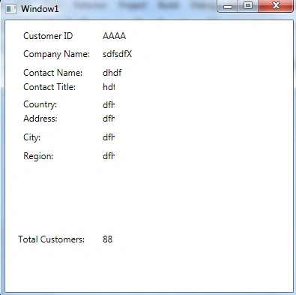Select the dhdf contact name value
This screenshot has width=296, height=295.
click(x=112, y=73)
